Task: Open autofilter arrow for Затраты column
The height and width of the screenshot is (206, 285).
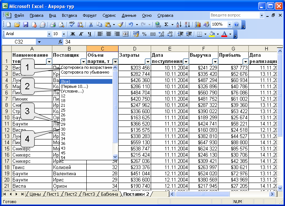Action: (x=148, y=61)
